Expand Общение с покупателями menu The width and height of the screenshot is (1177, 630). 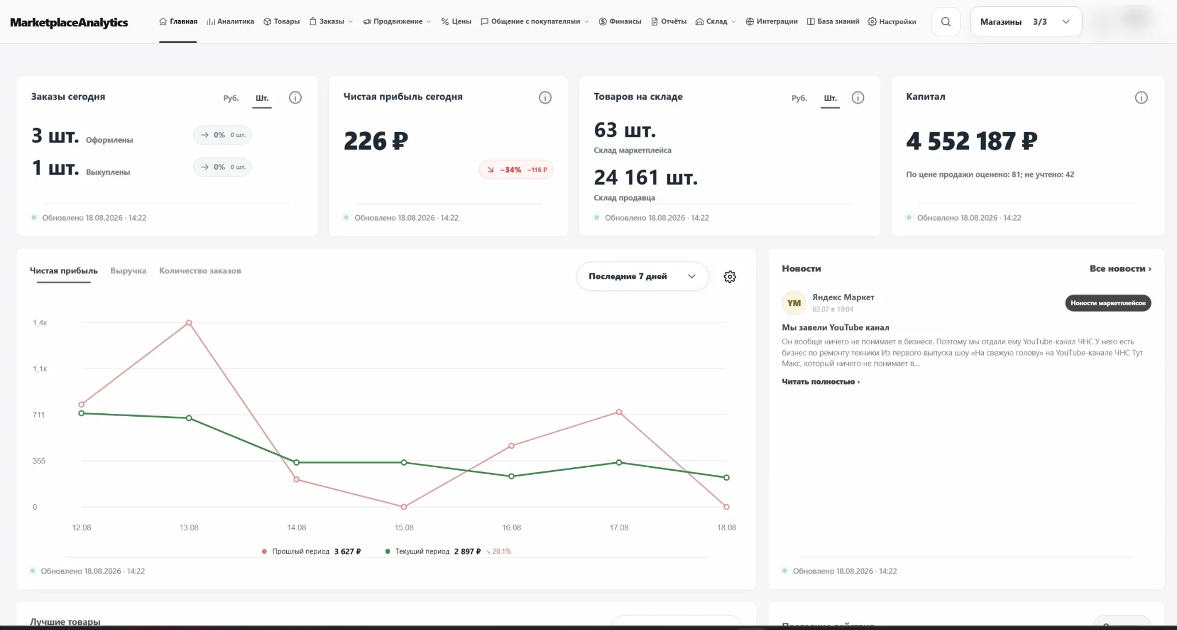click(534, 21)
